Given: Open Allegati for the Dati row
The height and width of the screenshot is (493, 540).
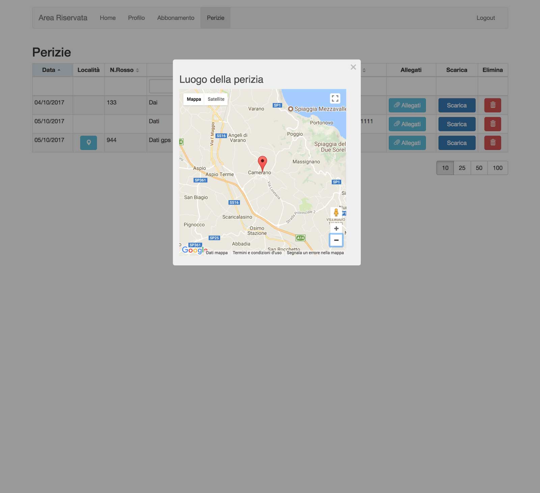Looking at the screenshot, I should tap(407, 124).
